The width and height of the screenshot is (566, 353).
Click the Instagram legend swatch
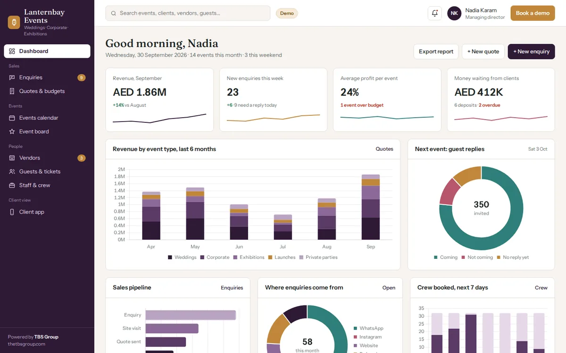[x=355, y=337]
